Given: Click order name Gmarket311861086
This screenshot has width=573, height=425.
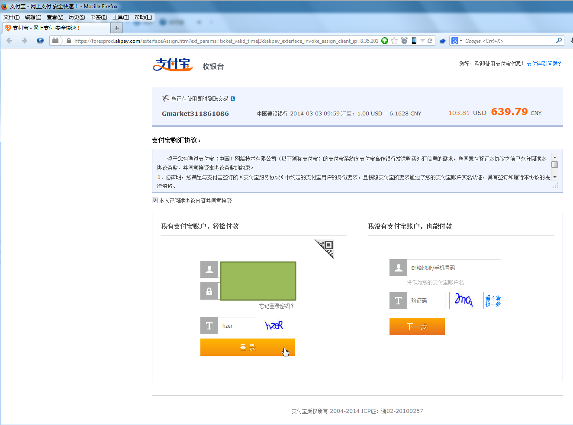Looking at the screenshot, I should click(195, 114).
